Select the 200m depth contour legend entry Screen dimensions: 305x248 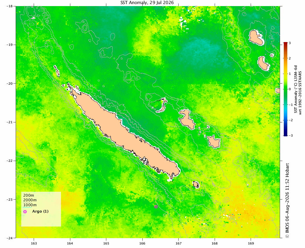click(x=28, y=195)
